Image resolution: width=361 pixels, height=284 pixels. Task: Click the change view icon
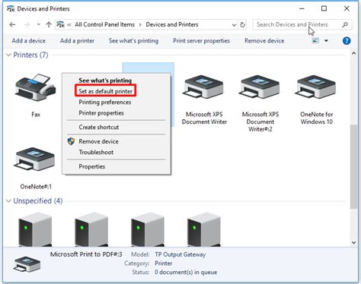tap(315, 40)
